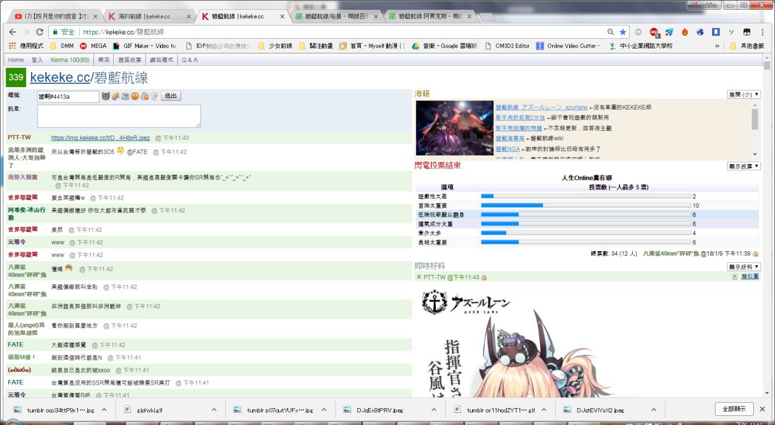Click into the 訊息 message text area
The height and width of the screenshot is (425, 775).
119,116
